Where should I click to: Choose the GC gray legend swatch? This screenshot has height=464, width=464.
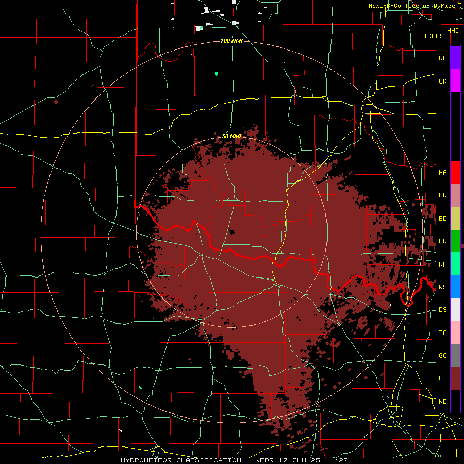[x=455, y=355]
